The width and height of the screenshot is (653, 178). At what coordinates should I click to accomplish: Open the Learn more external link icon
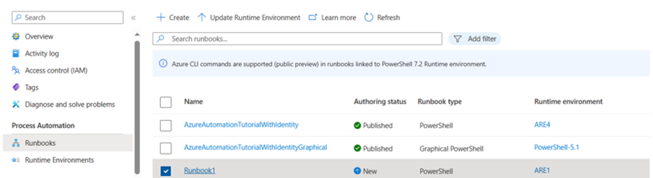click(x=313, y=18)
